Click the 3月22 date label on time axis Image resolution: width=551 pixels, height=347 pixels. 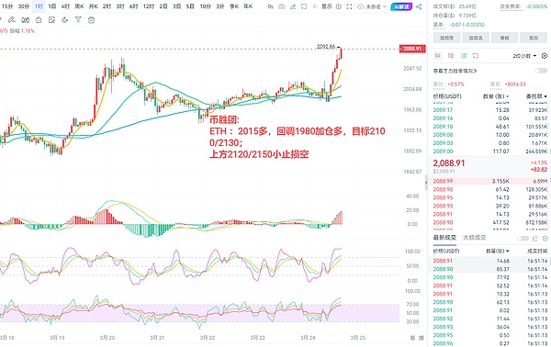point(208,338)
